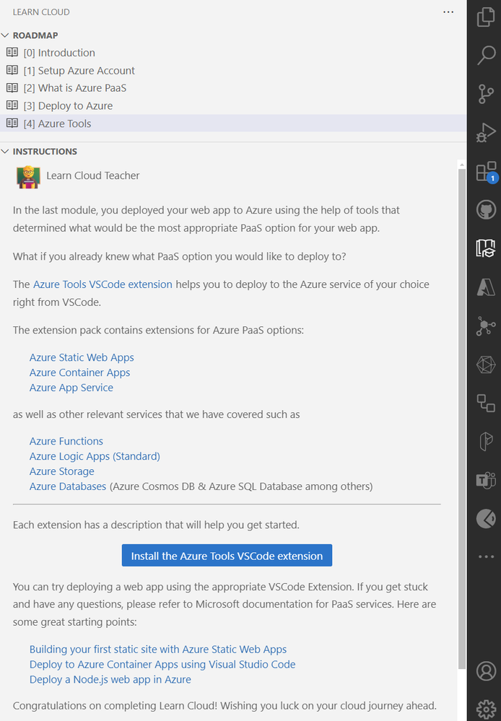Click the scrollbar up arrow
This screenshot has height=721, width=501.
[x=462, y=164]
